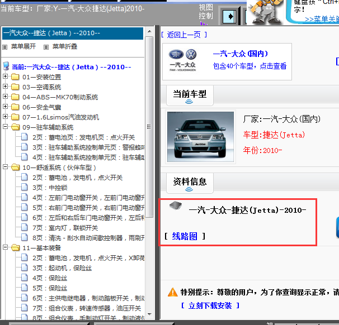This screenshot has height=325, width=339.
Task: Open 6页：主供电继电器，制动踏板开关 item
Action: (88, 298)
